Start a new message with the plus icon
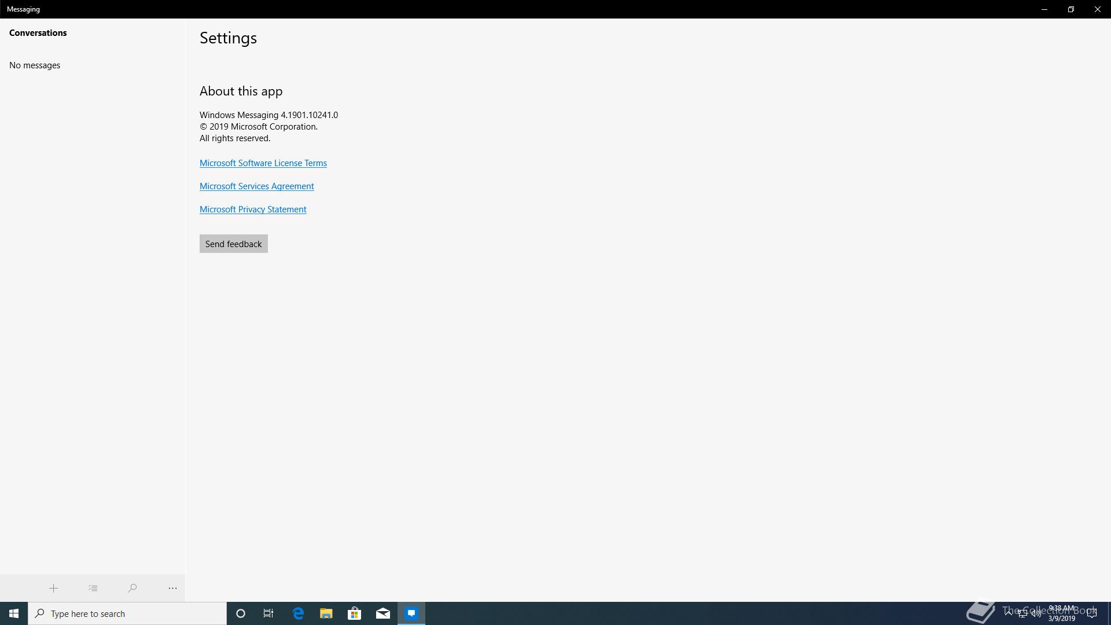 click(53, 588)
